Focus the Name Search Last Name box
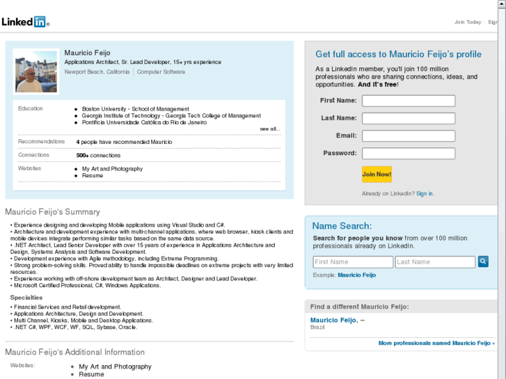506x379 pixels. pos(435,262)
